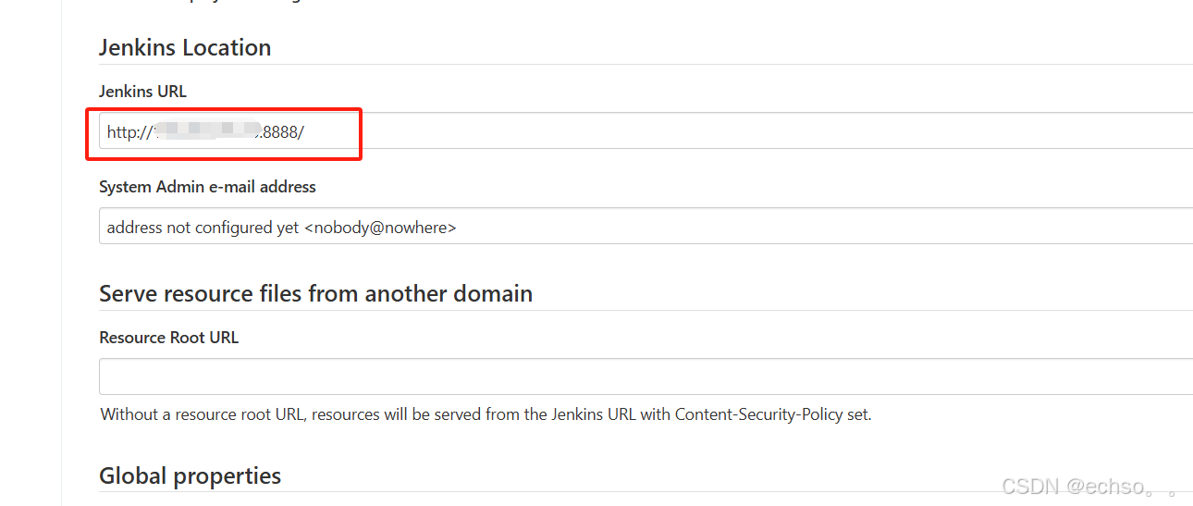
Task: Click blank area of Jenkins URL field outside red box
Action: click(x=777, y=131)
